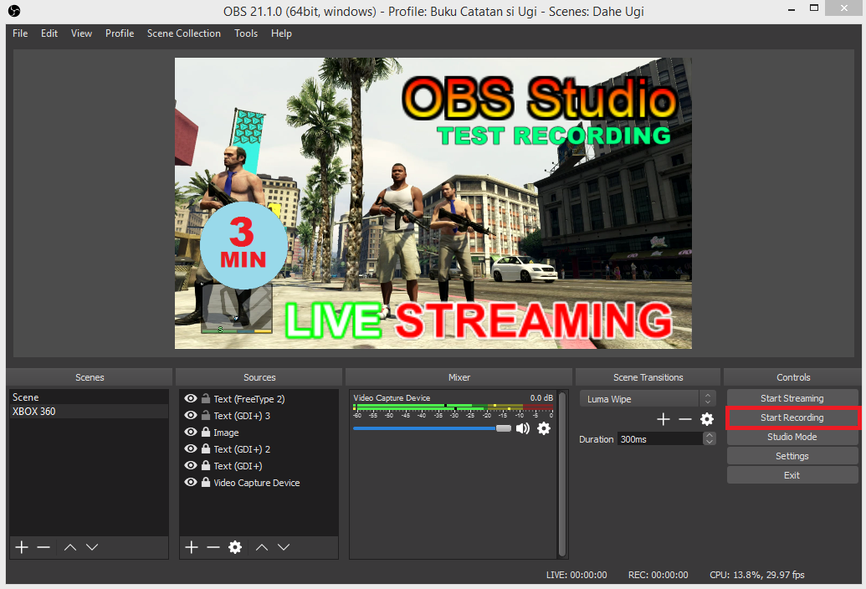Move scene up in Scenes list
Image resolution: width=866 pixels, height=589 pixels.
click(70, 547)
